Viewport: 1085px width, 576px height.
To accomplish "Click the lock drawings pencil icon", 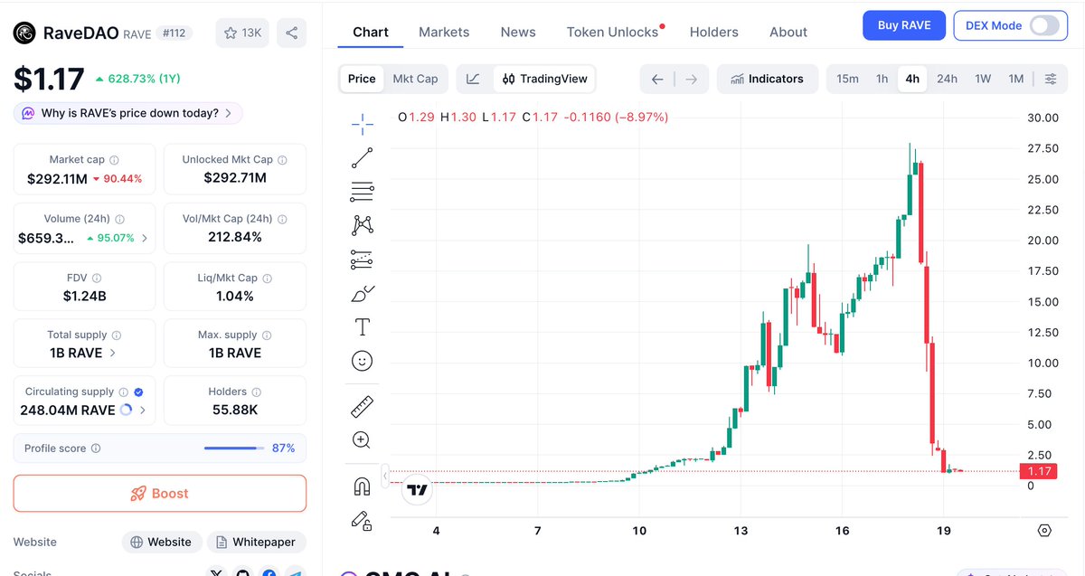I will [x=362, y=520].
